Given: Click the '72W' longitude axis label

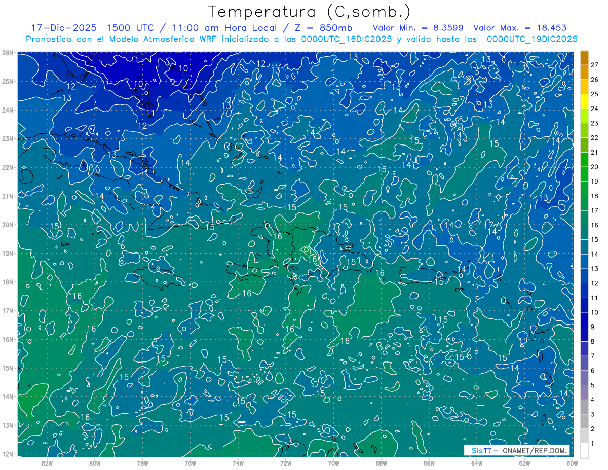Looking at the screenshot, I should tap(286, 463).
